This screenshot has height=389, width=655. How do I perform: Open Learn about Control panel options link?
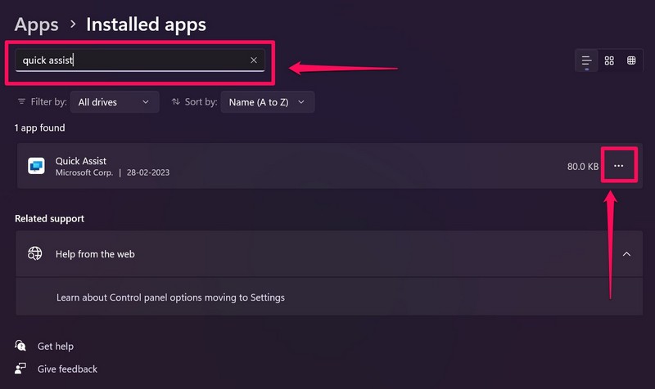pyautogui.click(x=170, y=297)
